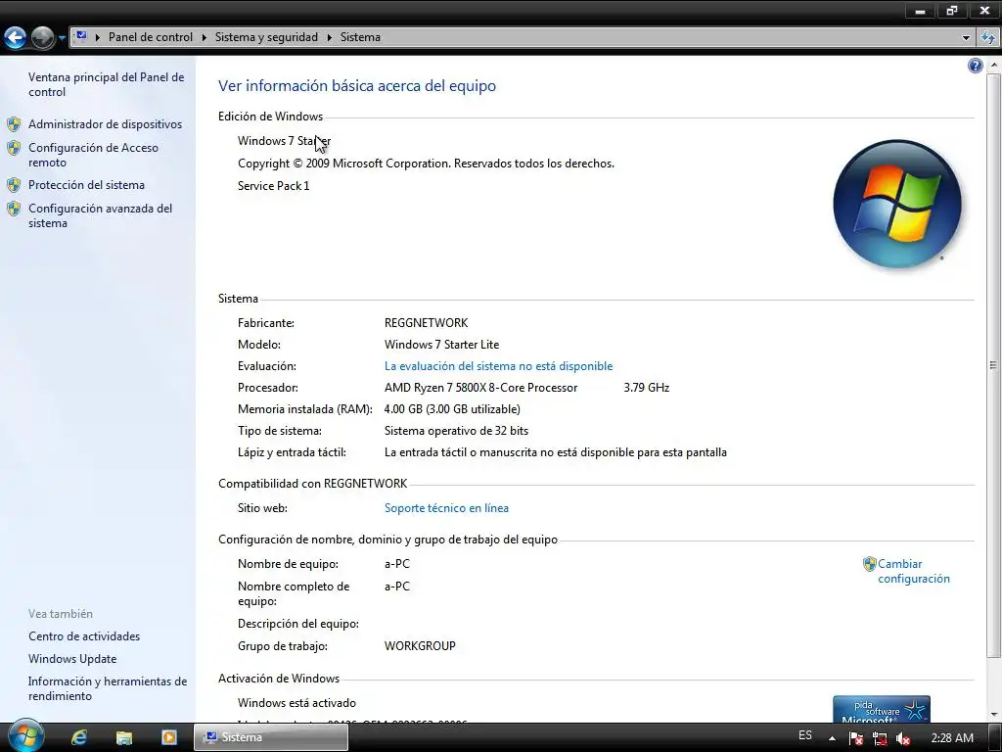
Task: Click the ES language indicator
Action: tap(805, 736)
